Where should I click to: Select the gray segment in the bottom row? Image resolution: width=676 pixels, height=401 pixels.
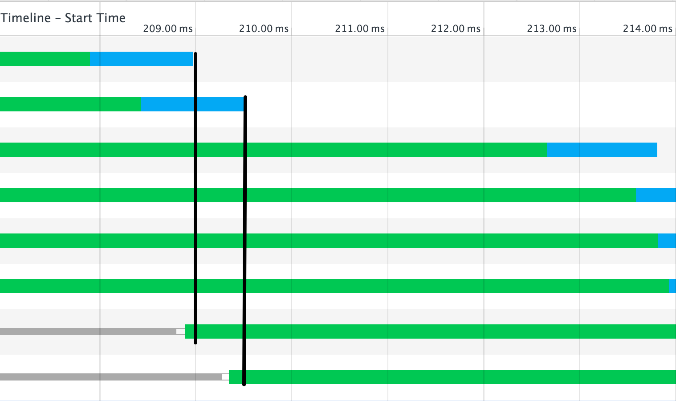click(x=111, y=377)
